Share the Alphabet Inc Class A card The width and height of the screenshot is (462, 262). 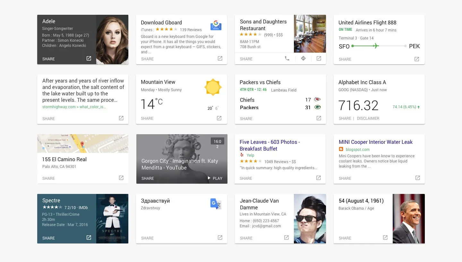pyautogui.click(x=345, y=118)
